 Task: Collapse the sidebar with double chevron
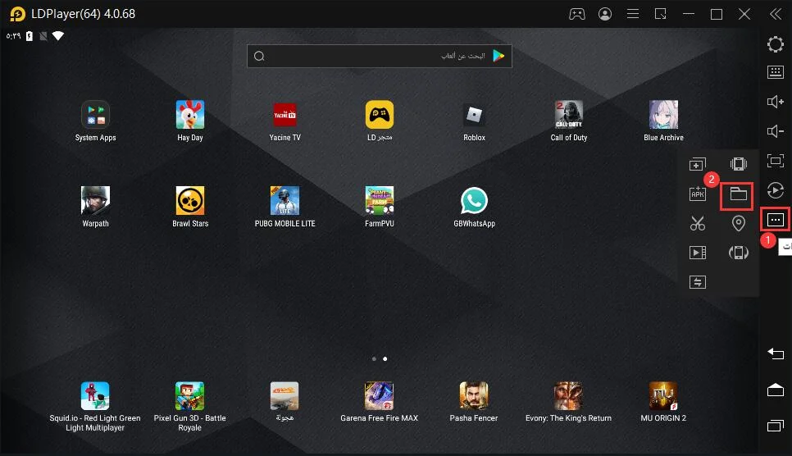pos(776,14)
